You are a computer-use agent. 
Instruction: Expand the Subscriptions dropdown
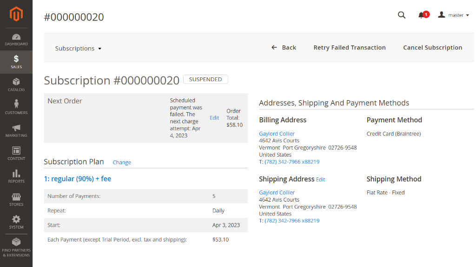click(78, 48)
